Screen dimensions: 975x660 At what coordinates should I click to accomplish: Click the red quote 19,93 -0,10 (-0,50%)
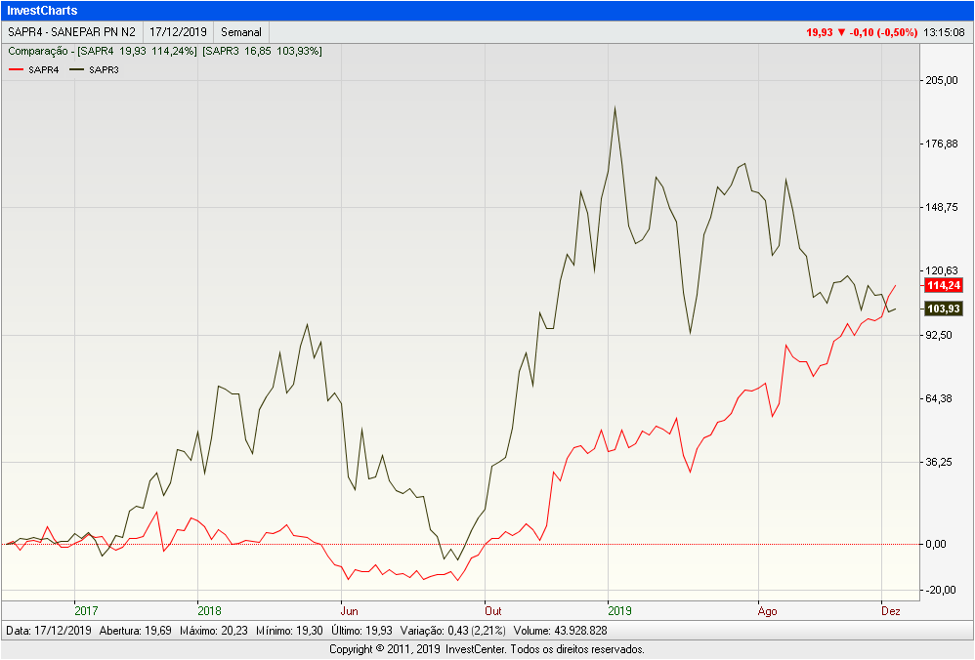[862, 32]
